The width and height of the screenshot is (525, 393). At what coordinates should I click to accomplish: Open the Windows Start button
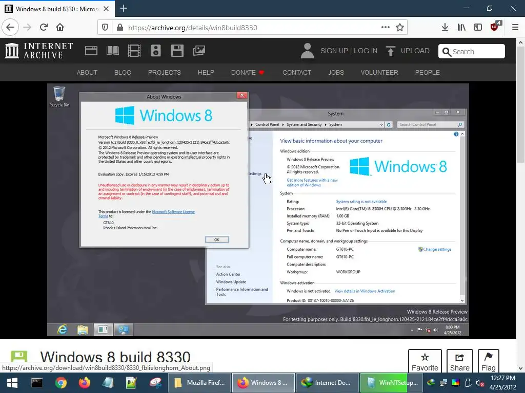pyautogui.click(x=12, y=383)
